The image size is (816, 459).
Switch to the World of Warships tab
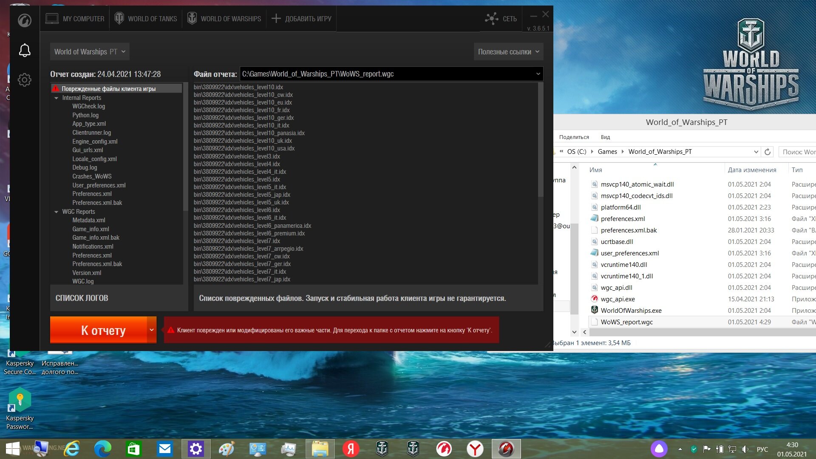point(224,19)
